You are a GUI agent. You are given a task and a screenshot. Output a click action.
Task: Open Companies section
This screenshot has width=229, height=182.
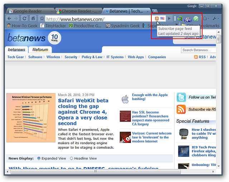[x=157, y=57]
